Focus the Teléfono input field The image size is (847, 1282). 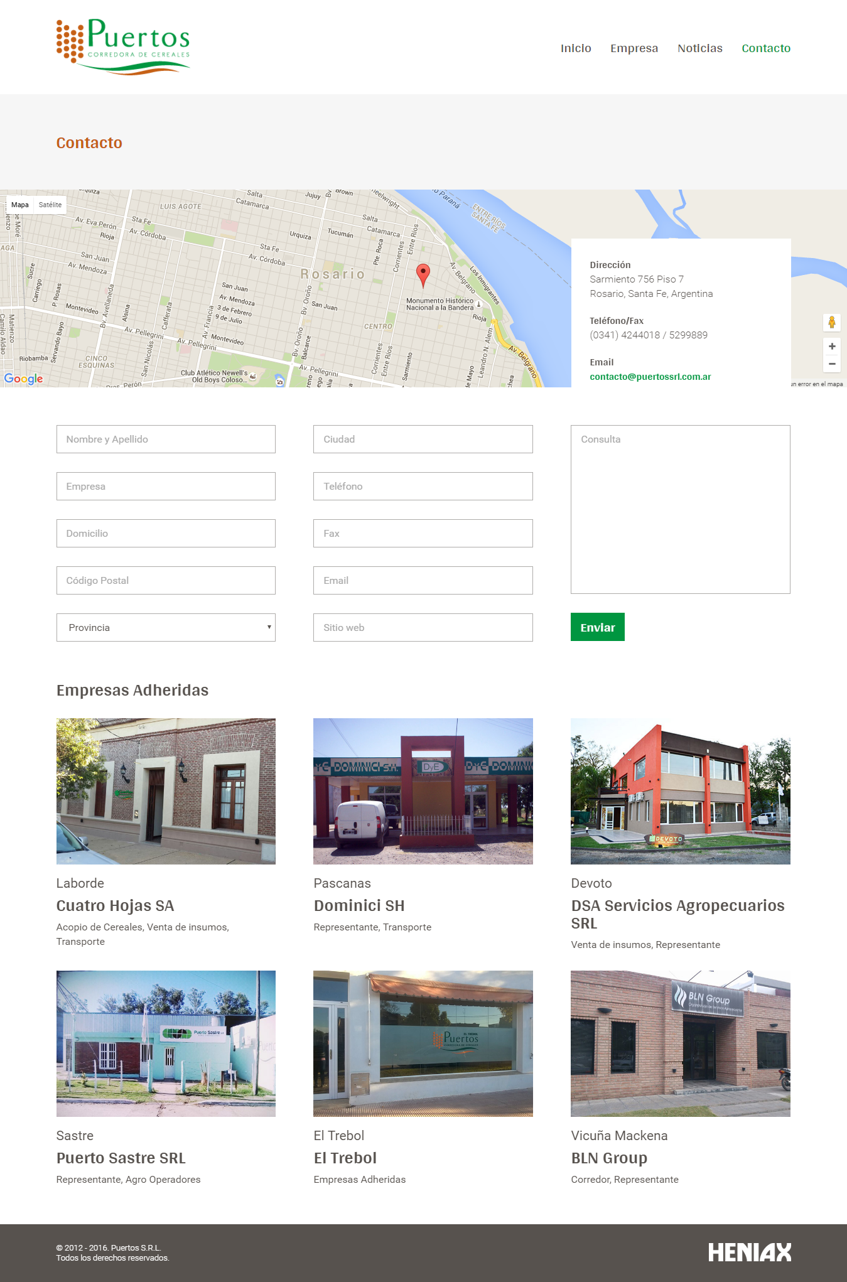tap(423, 486)
